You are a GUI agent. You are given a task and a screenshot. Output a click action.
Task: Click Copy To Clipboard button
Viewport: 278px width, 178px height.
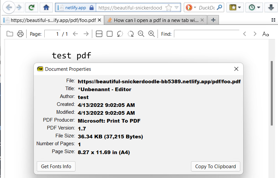click(x=216, y=166)
